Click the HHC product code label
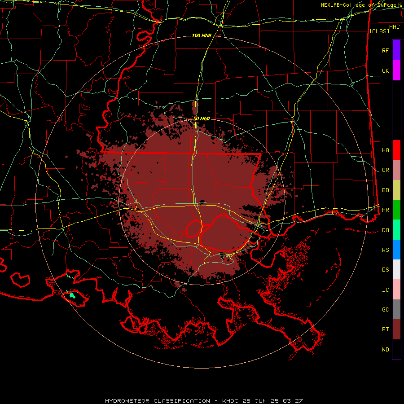 395,27
